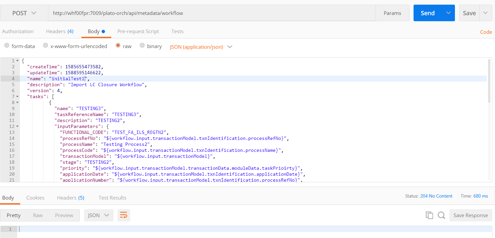Expand the JSON (application/json) content type dropdown
The width and height of the screenshot is (495, 238).
(x=201, y=47)
